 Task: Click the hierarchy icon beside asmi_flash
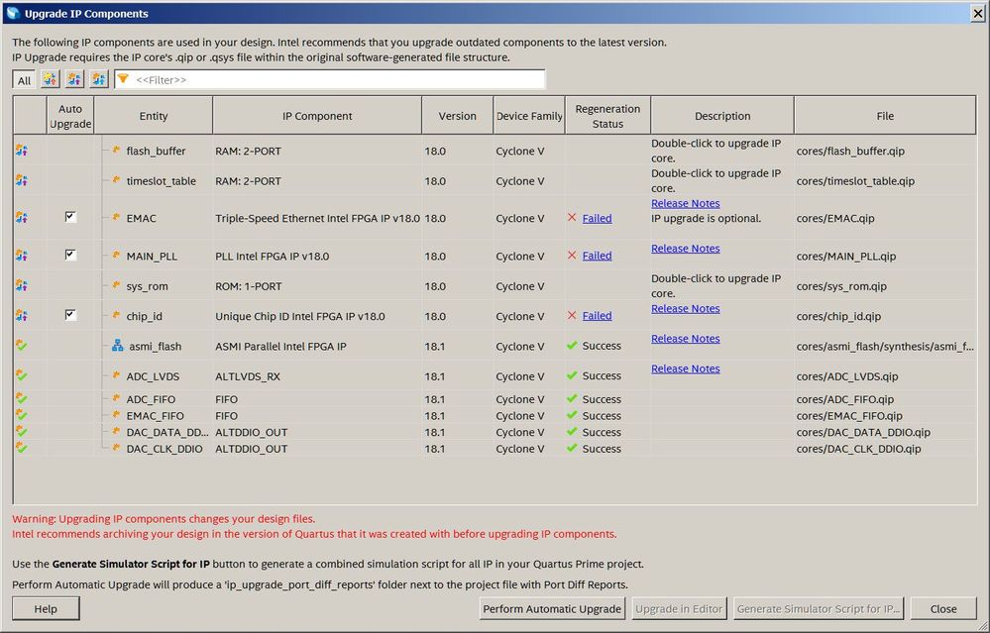[x=118, y=347]
